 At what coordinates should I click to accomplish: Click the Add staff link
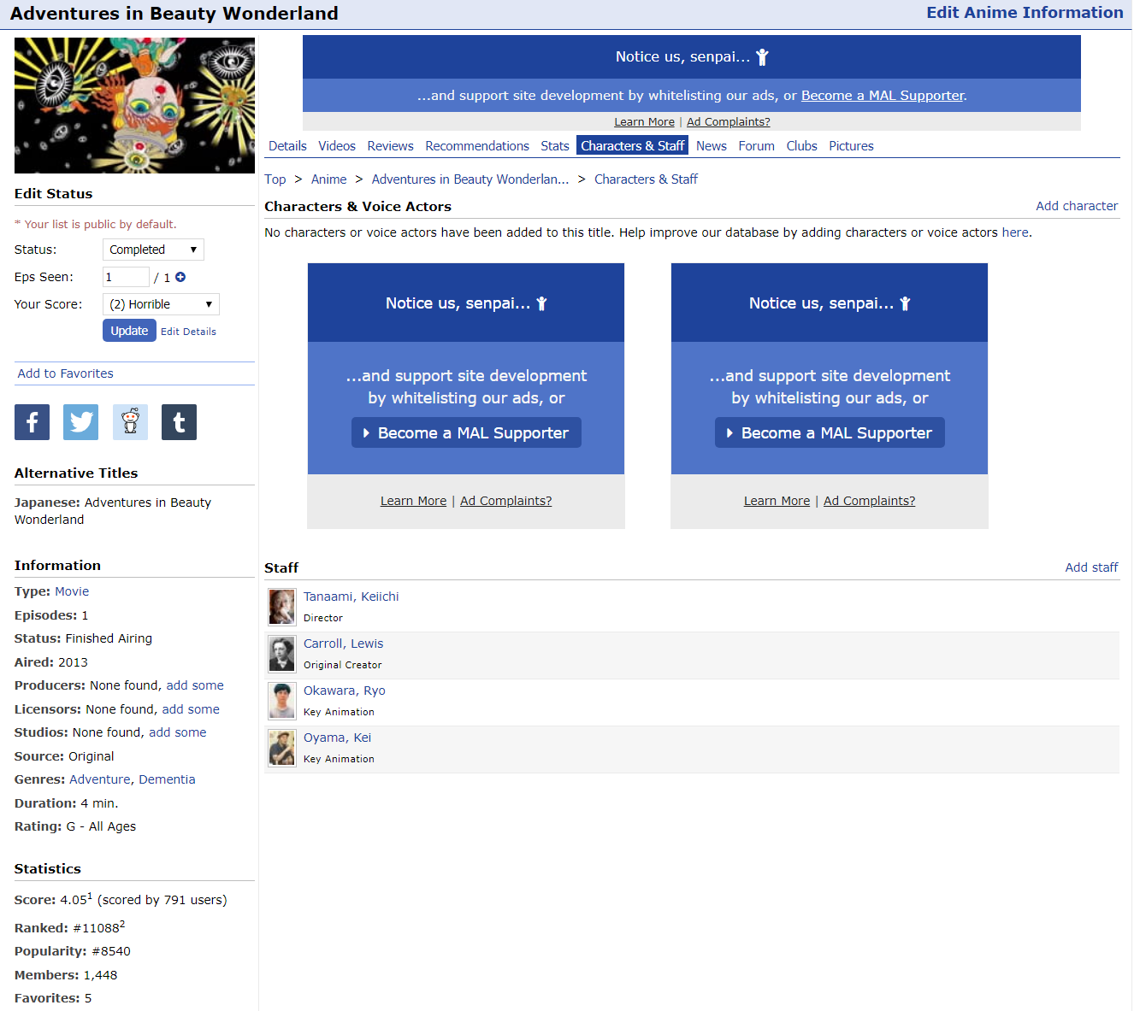(x=1091, y=567)
